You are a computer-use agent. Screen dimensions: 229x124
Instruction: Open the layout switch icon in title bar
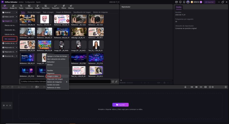(x=176, y=2)
